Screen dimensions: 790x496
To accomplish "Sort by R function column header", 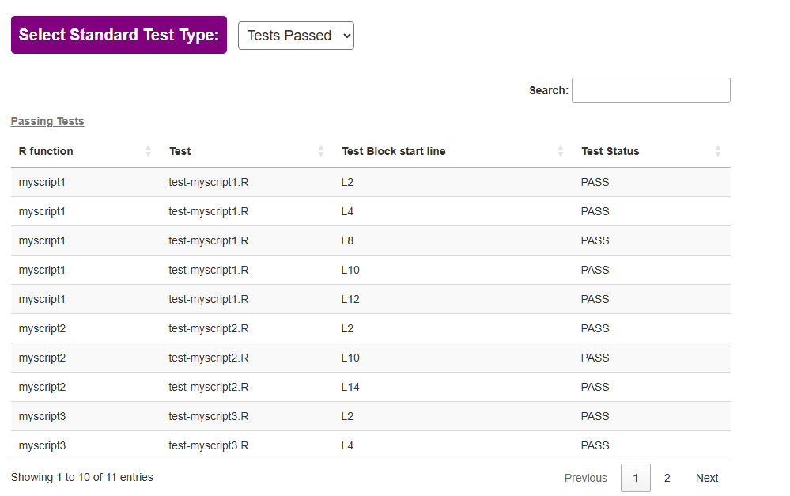I will (46, 151).
